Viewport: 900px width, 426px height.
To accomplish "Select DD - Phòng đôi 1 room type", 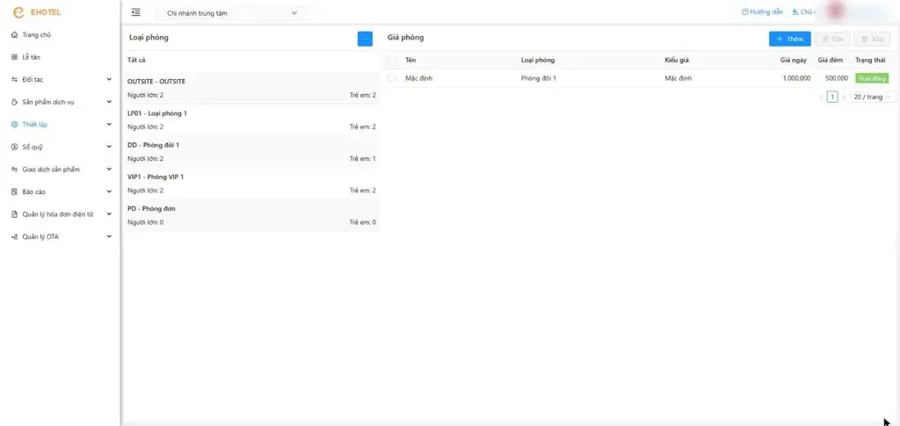I will (250, 151).
